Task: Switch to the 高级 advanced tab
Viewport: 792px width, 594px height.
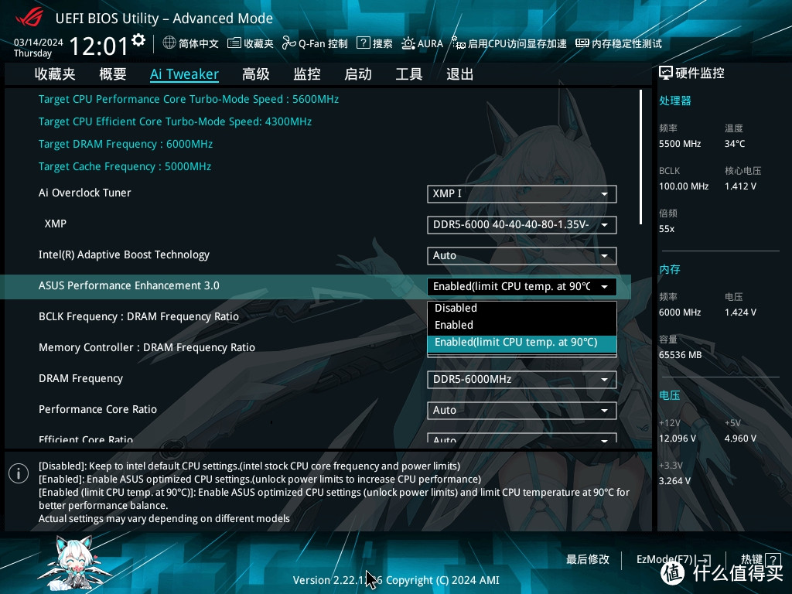Action: pyautogui.click(x=255, y=74)
